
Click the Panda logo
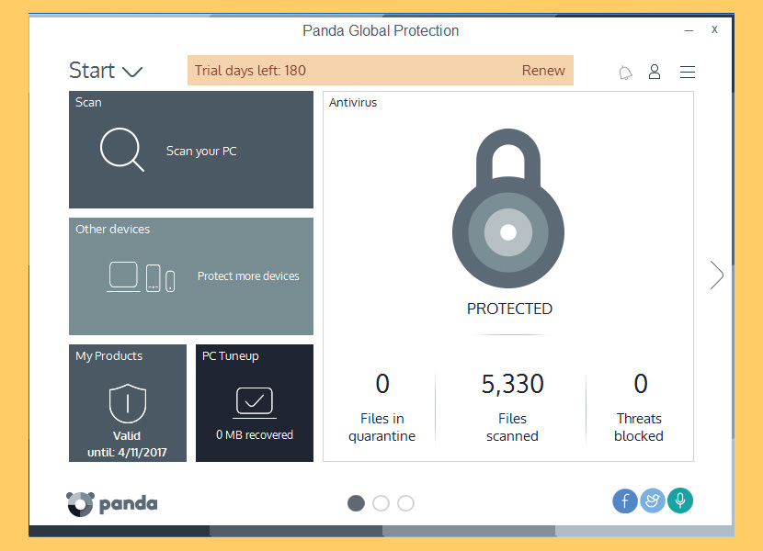click(112, 504)
